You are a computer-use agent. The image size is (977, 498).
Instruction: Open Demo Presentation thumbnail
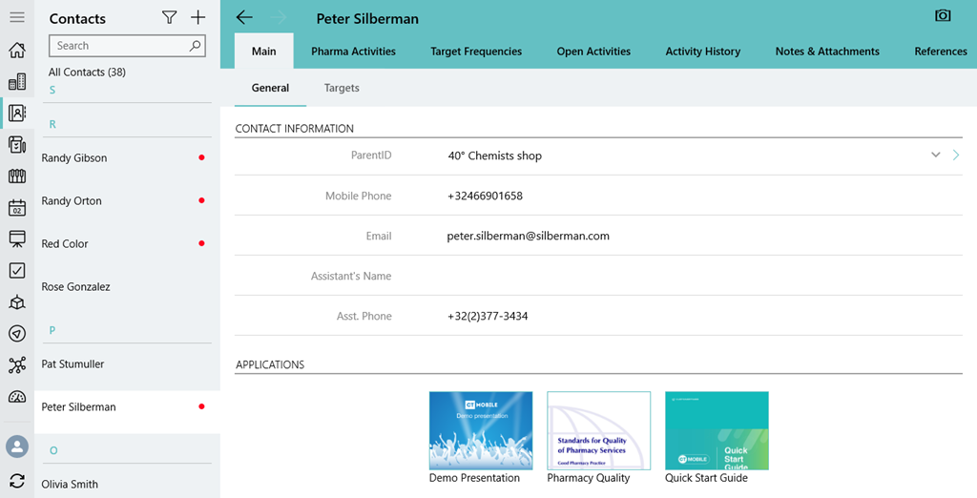click(x=481, y=430)
